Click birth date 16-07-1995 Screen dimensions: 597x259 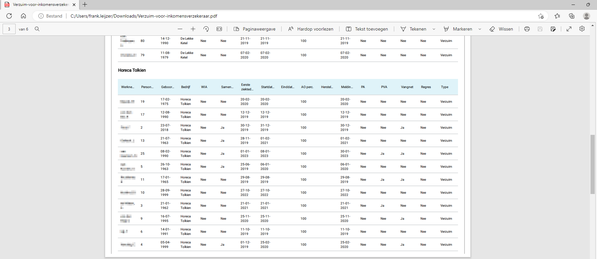coord(165,219)
